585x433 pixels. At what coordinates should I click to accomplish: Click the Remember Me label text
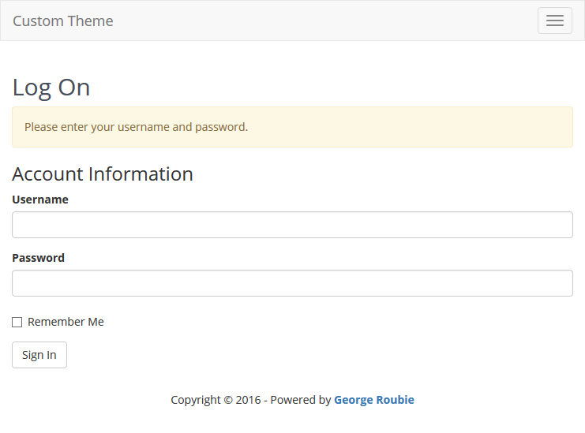pyautogui.click(x=66, y=322)
